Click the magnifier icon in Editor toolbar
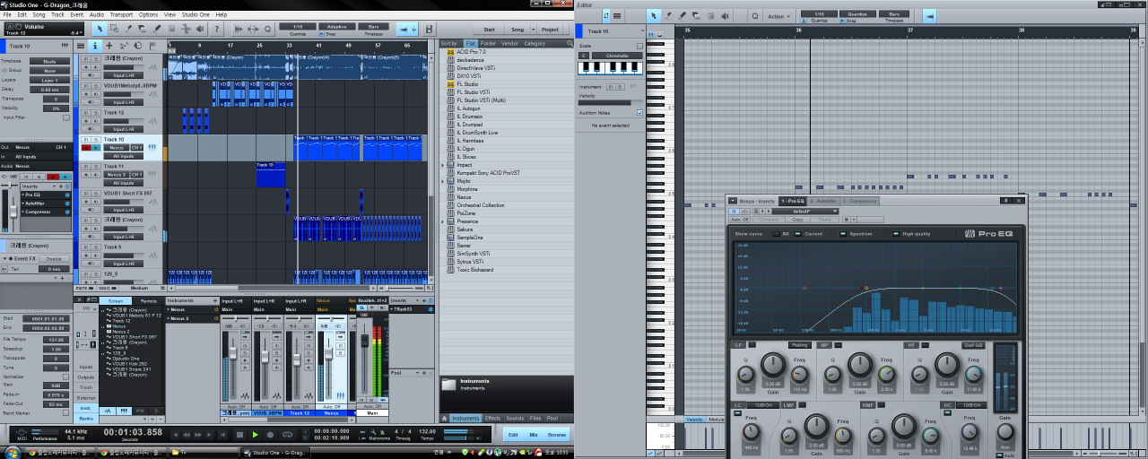Screen dimensions: 1148x459 pos(755,16)
